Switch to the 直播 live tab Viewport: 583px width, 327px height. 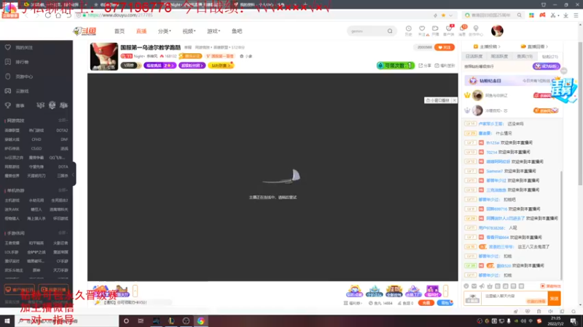pos(141,31)
